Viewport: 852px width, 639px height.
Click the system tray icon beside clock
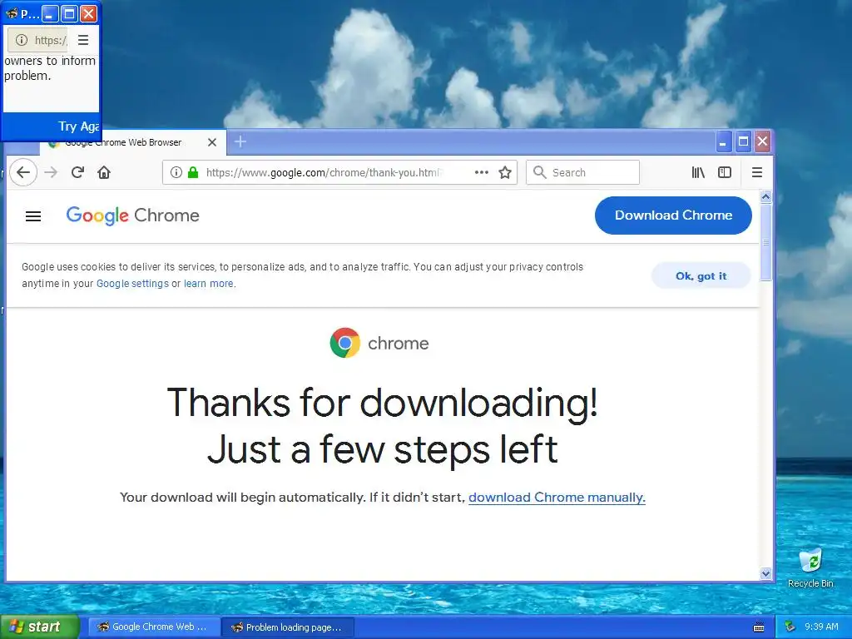tap(790, 627)
